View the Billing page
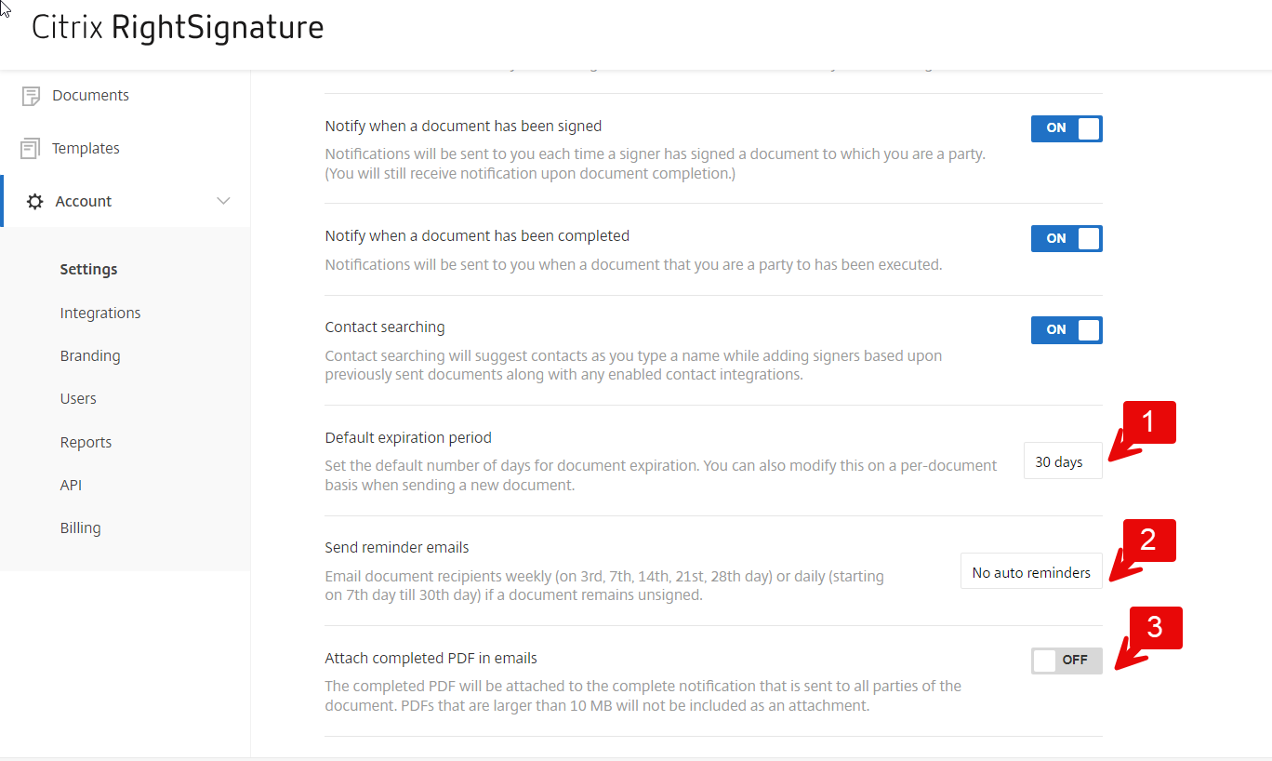 pos(80,527)
